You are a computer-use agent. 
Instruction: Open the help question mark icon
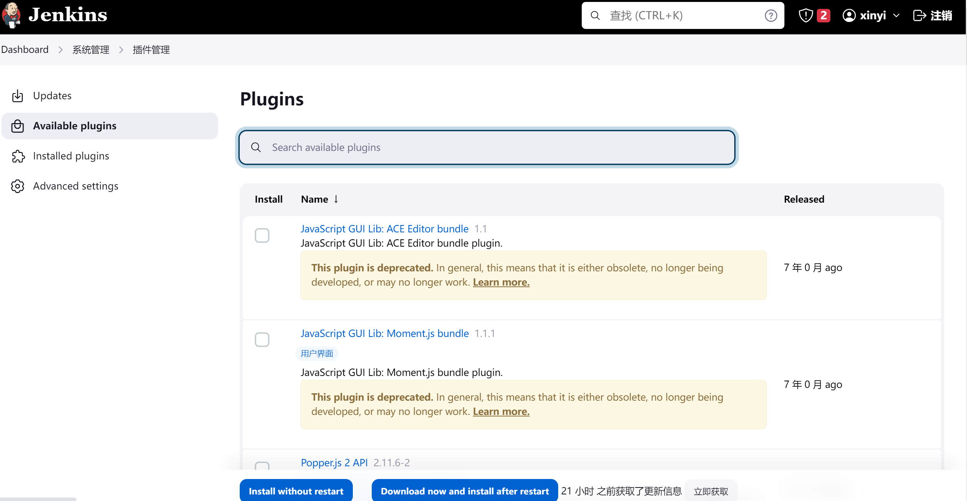[x=771, y=15]
